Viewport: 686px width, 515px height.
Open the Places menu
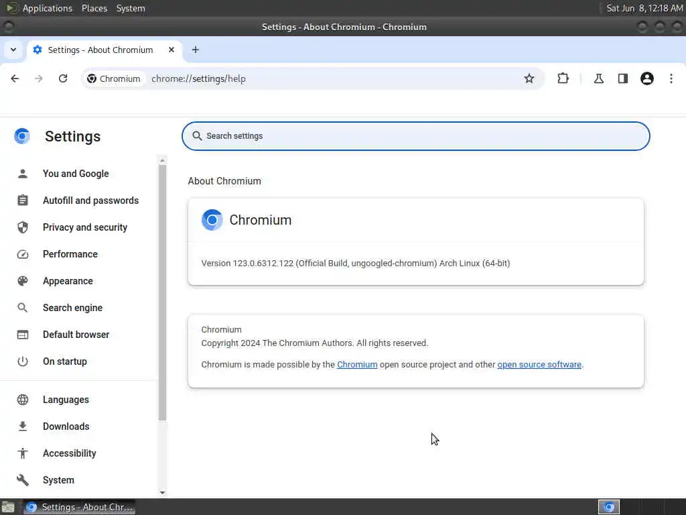94,8
